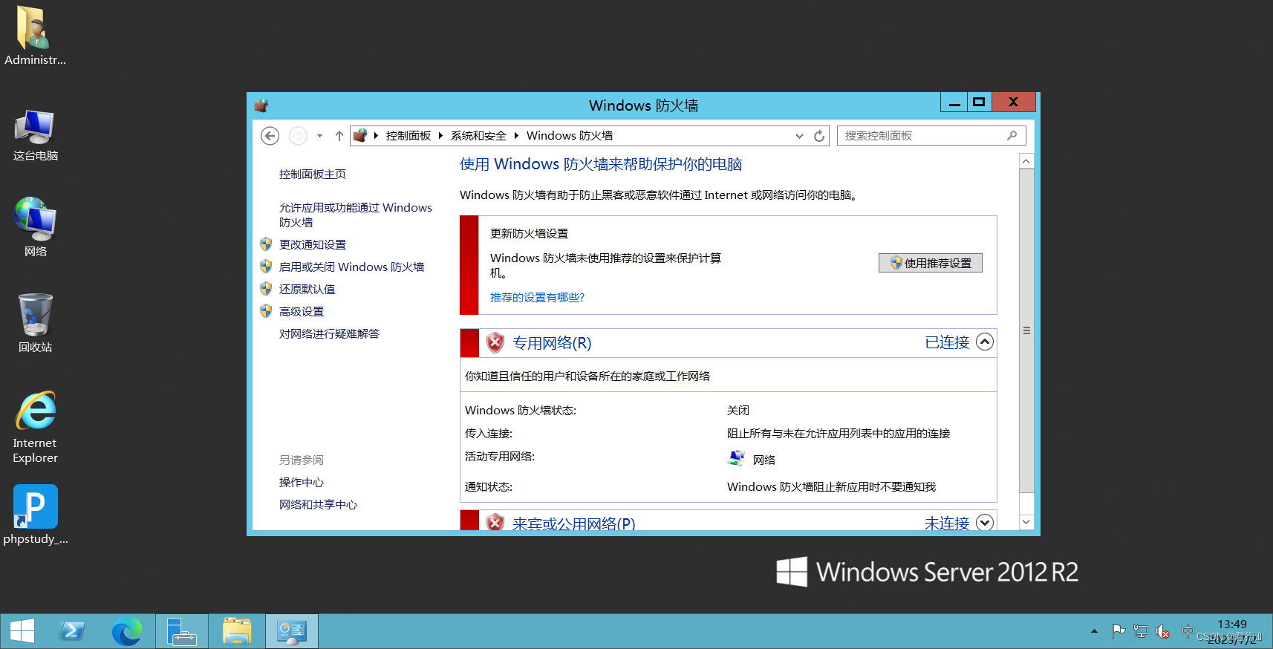The image size is (1273, 649).
Task: Open the Network (网络) desktop icon
Action: click(35, 227)
